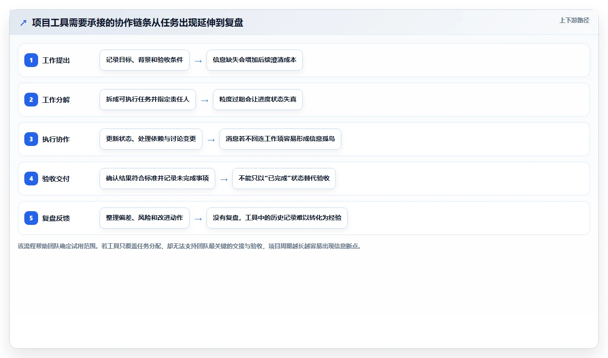Select the 验收交付 step label
The width and height of the screenshot is (608, 358).
(56, 179)
